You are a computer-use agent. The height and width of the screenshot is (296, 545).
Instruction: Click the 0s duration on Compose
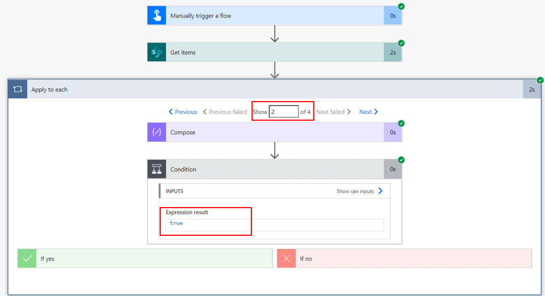(393, 132)
